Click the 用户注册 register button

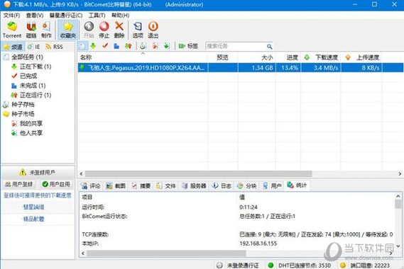pyautogui.click(x=56, y=184)
